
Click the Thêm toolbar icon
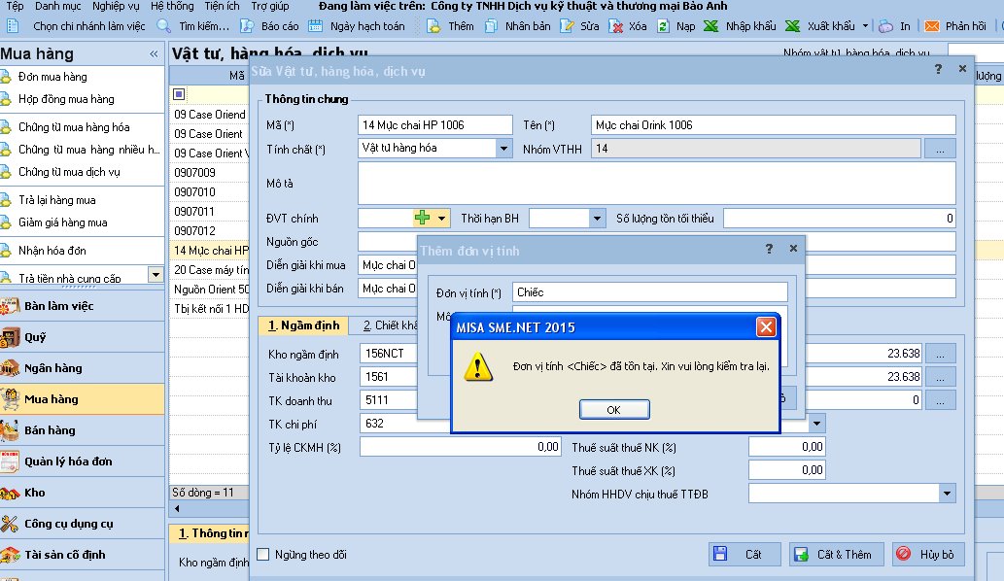433,26
